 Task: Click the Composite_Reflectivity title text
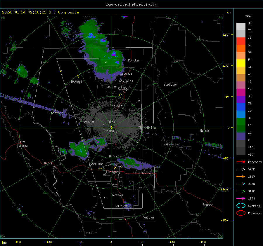[131, 4]
